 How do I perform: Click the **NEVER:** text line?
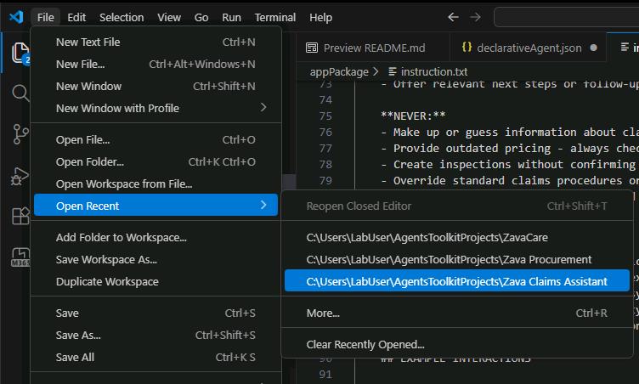click(413, 116)
